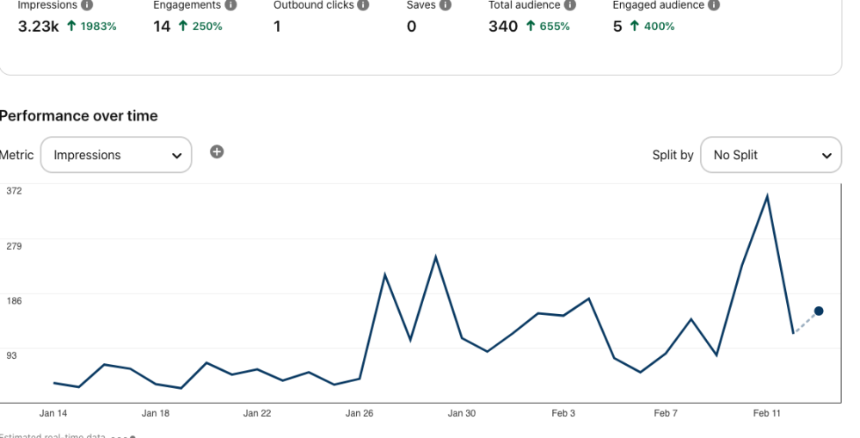Image resolution: width=860 pixels, height=438 pixels.
Task: Expand the Split by No Split dropdown
Action: coord(771,155)
